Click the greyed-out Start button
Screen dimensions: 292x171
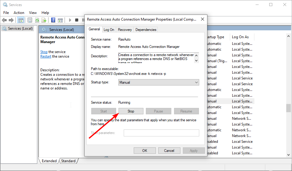[103, 111]
